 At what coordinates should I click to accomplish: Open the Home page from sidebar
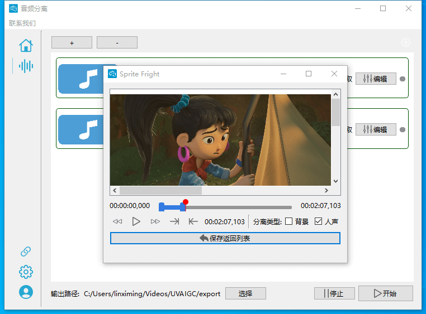tap(26, 45)
